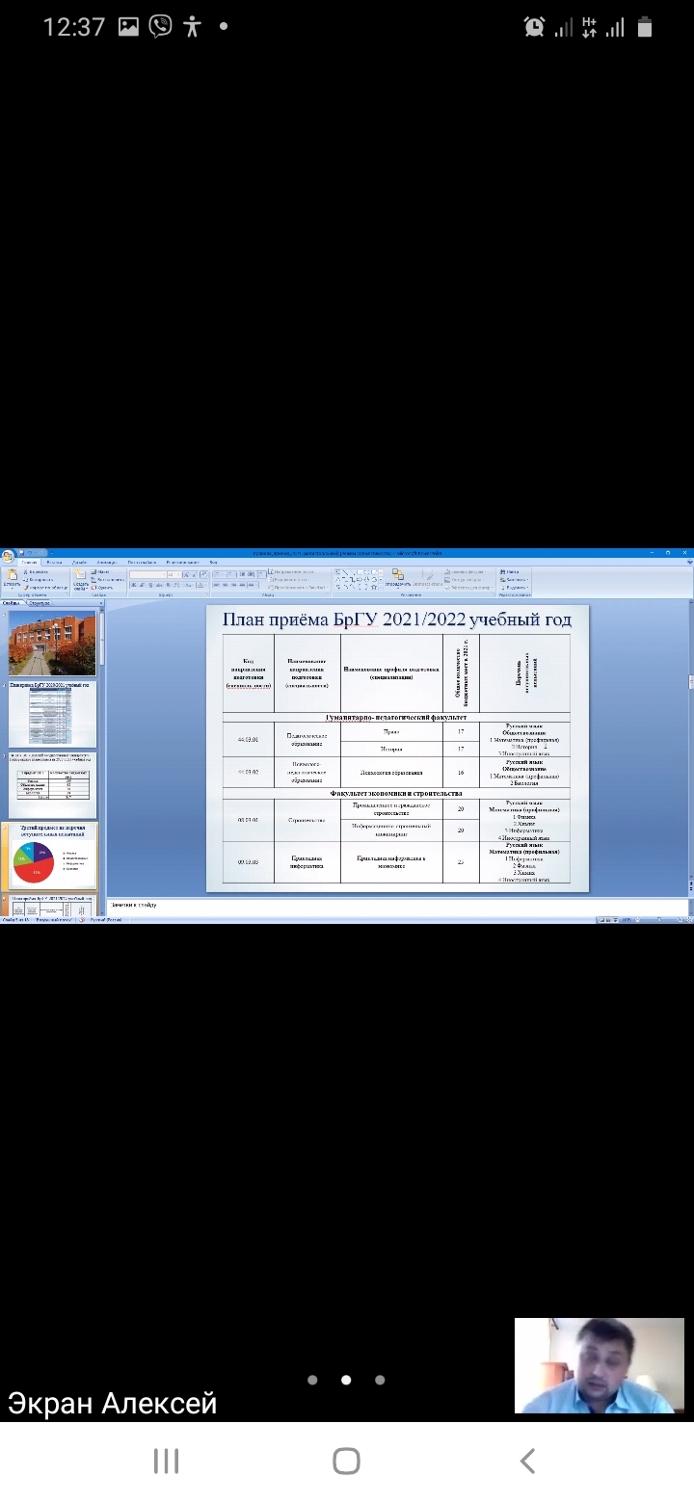Open the shapes gallery in the ribbon
This screenshot has height=1503, width=694.
coord(358,578)
